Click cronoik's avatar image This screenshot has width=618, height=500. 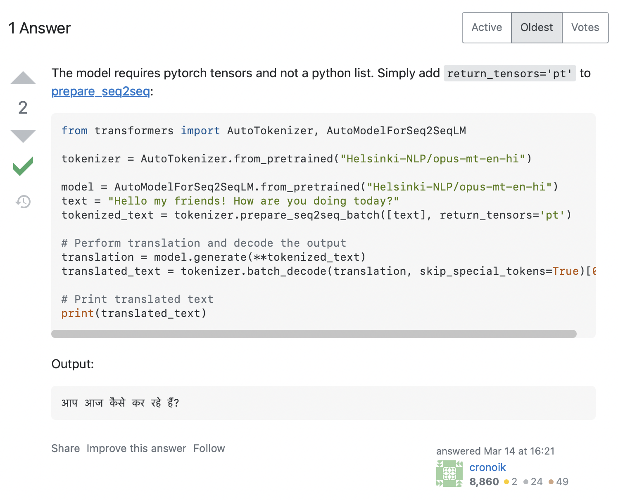coord(449,474)
